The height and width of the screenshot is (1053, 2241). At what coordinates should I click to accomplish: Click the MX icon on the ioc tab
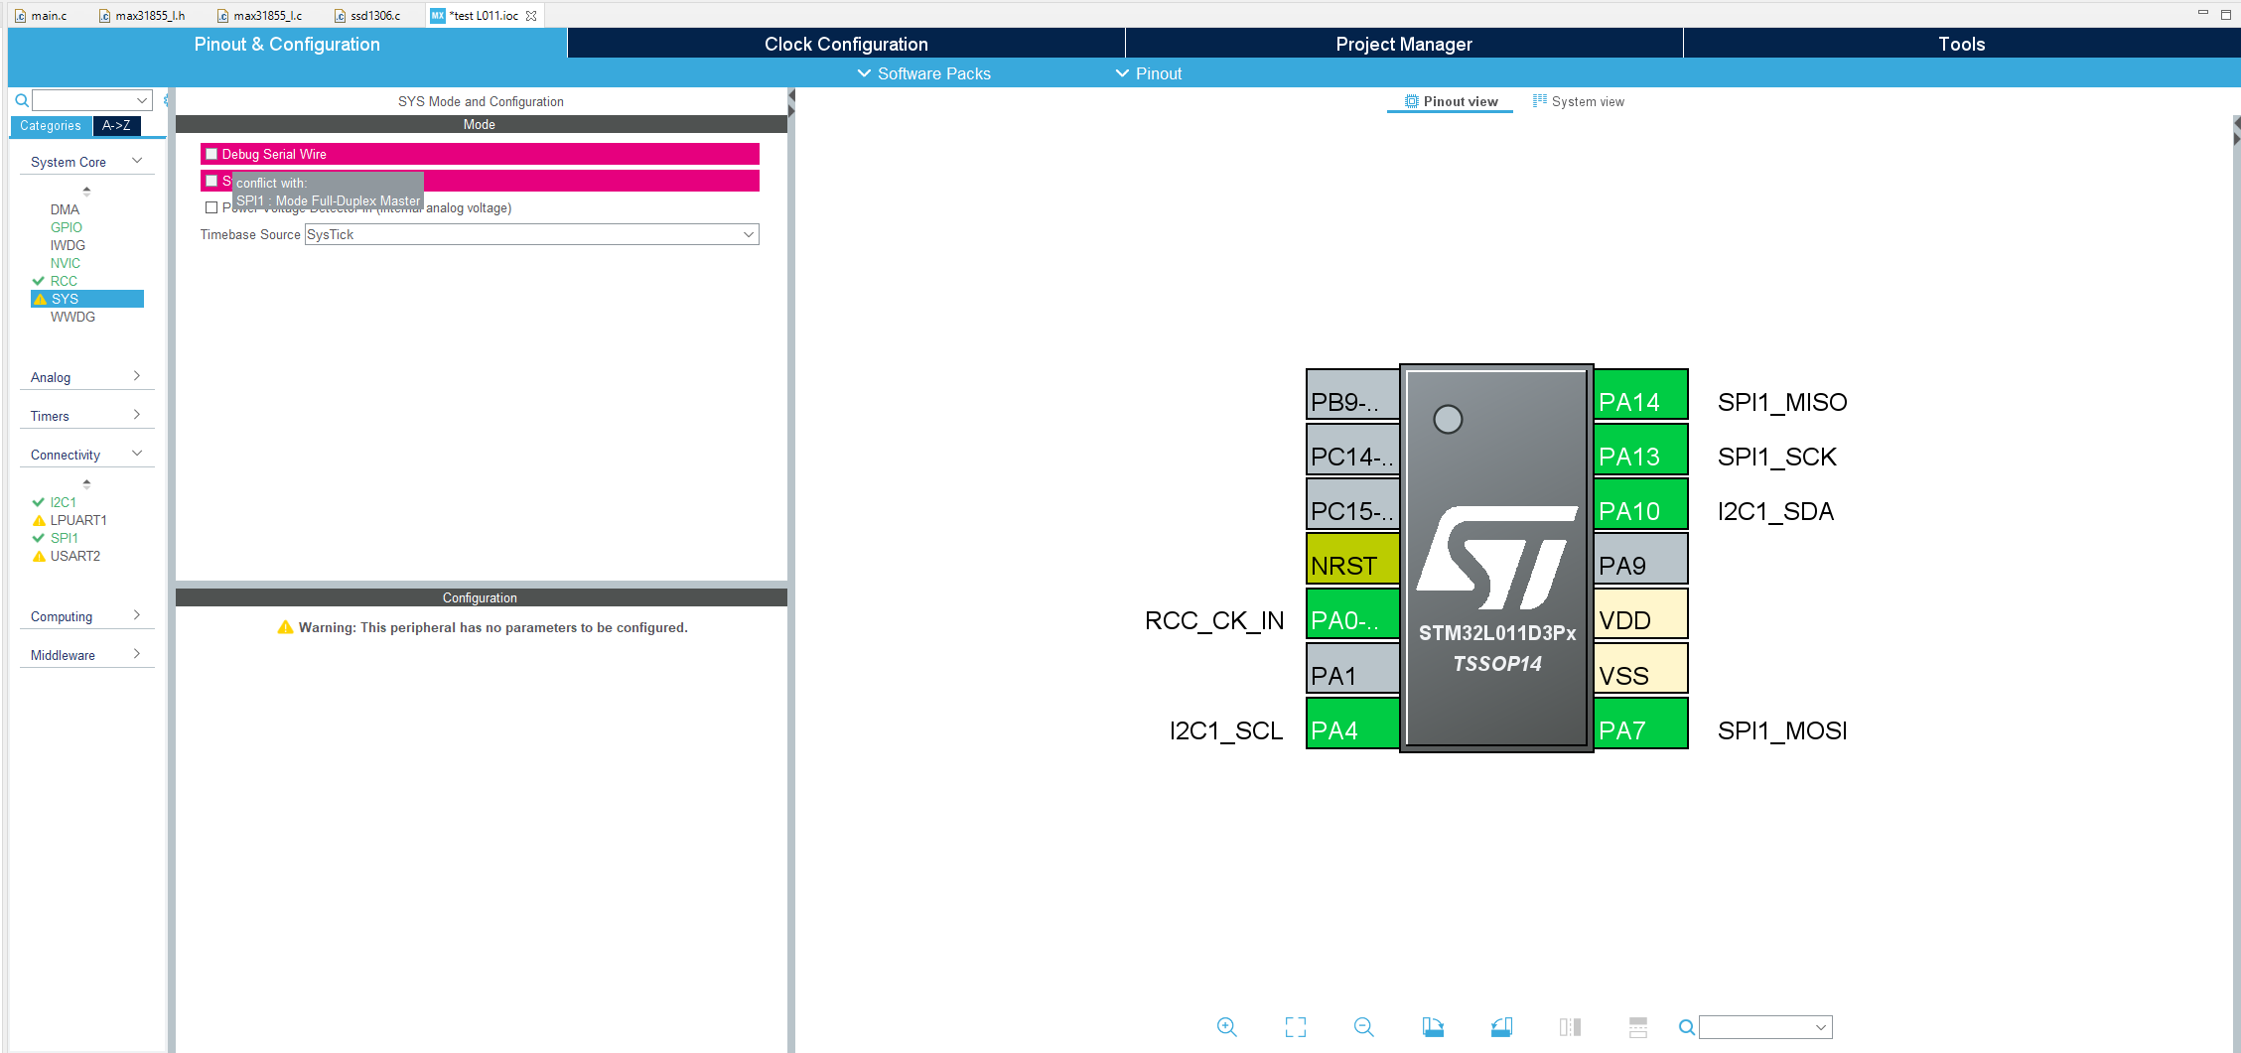click(x=438, y=16)
